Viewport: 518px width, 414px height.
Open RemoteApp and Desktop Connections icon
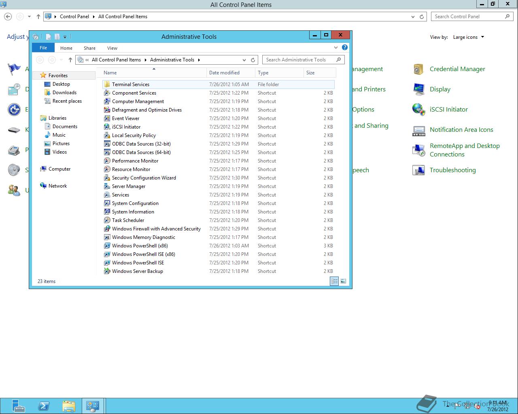pyautogui.click(x=418, y=150)
